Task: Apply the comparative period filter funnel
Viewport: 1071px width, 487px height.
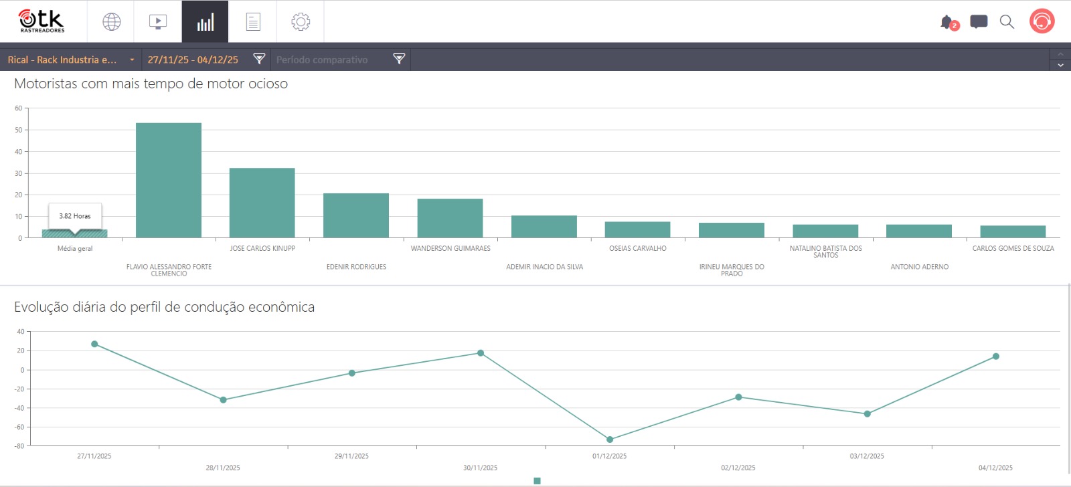Action: [x=399, y=59]
